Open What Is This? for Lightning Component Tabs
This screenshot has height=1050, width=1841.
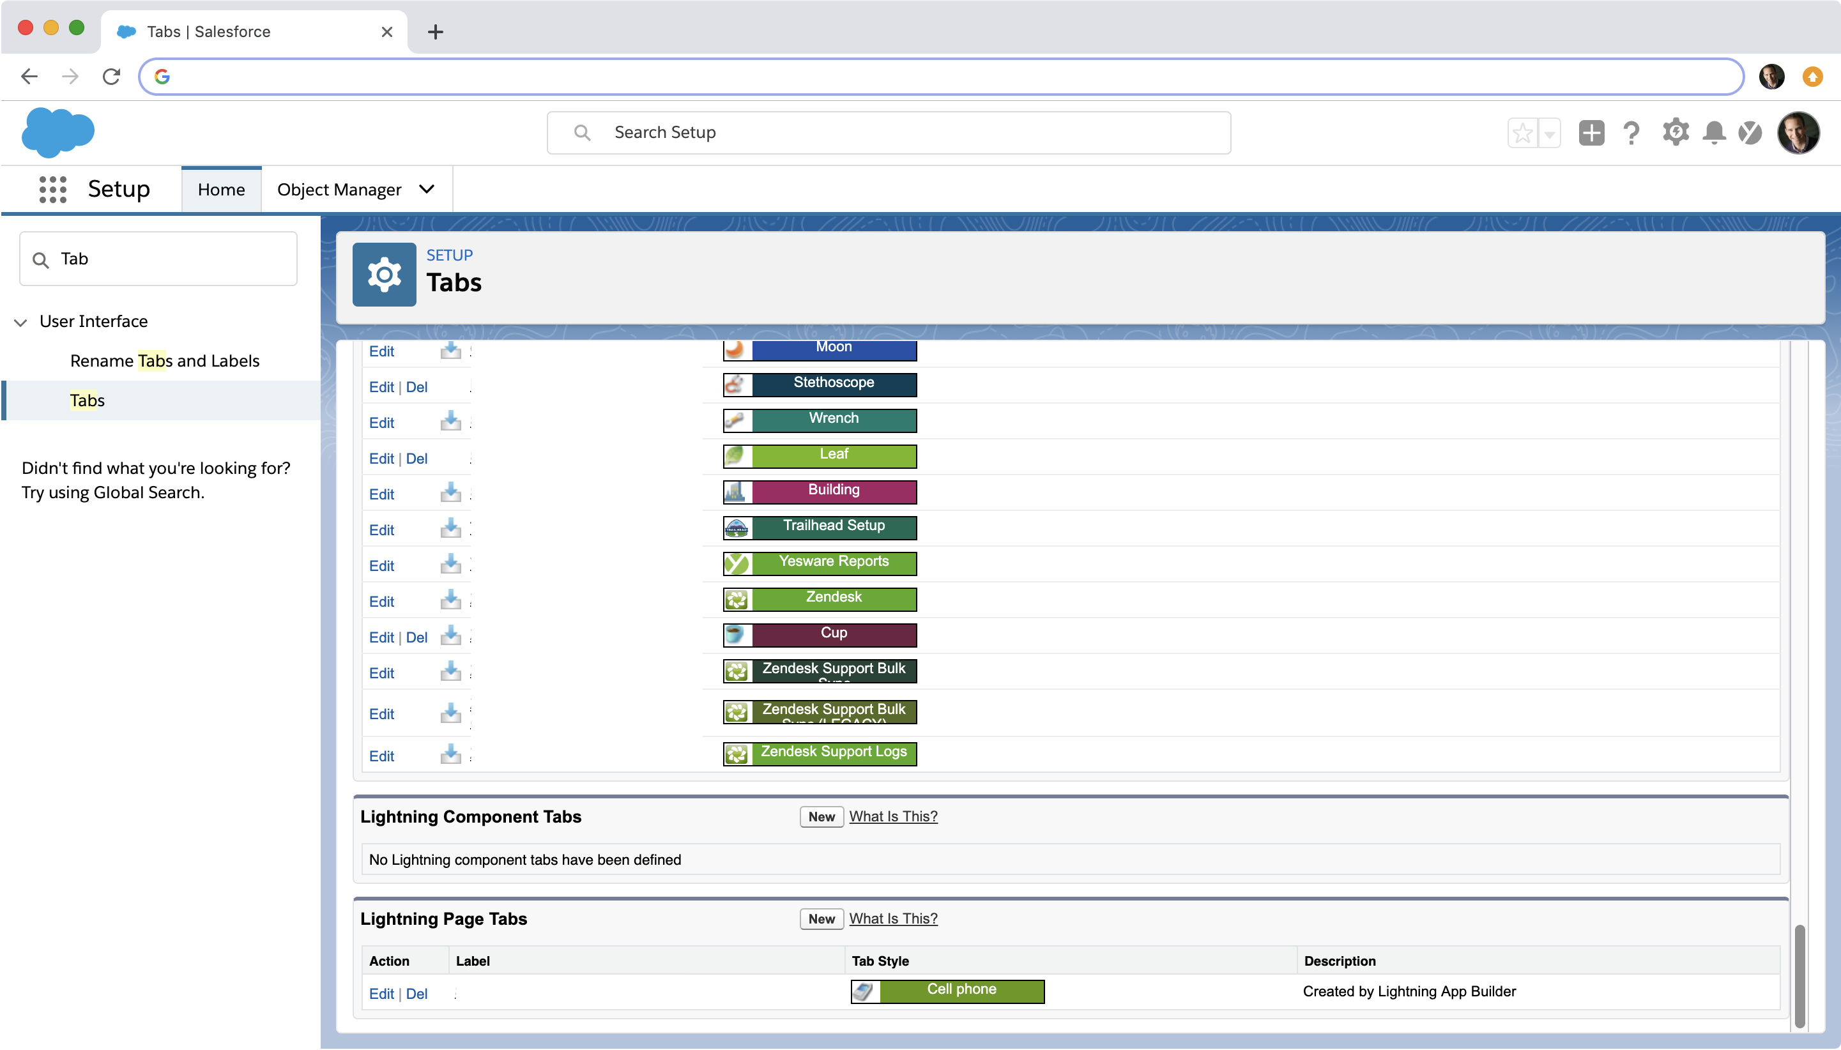[894, 816]
